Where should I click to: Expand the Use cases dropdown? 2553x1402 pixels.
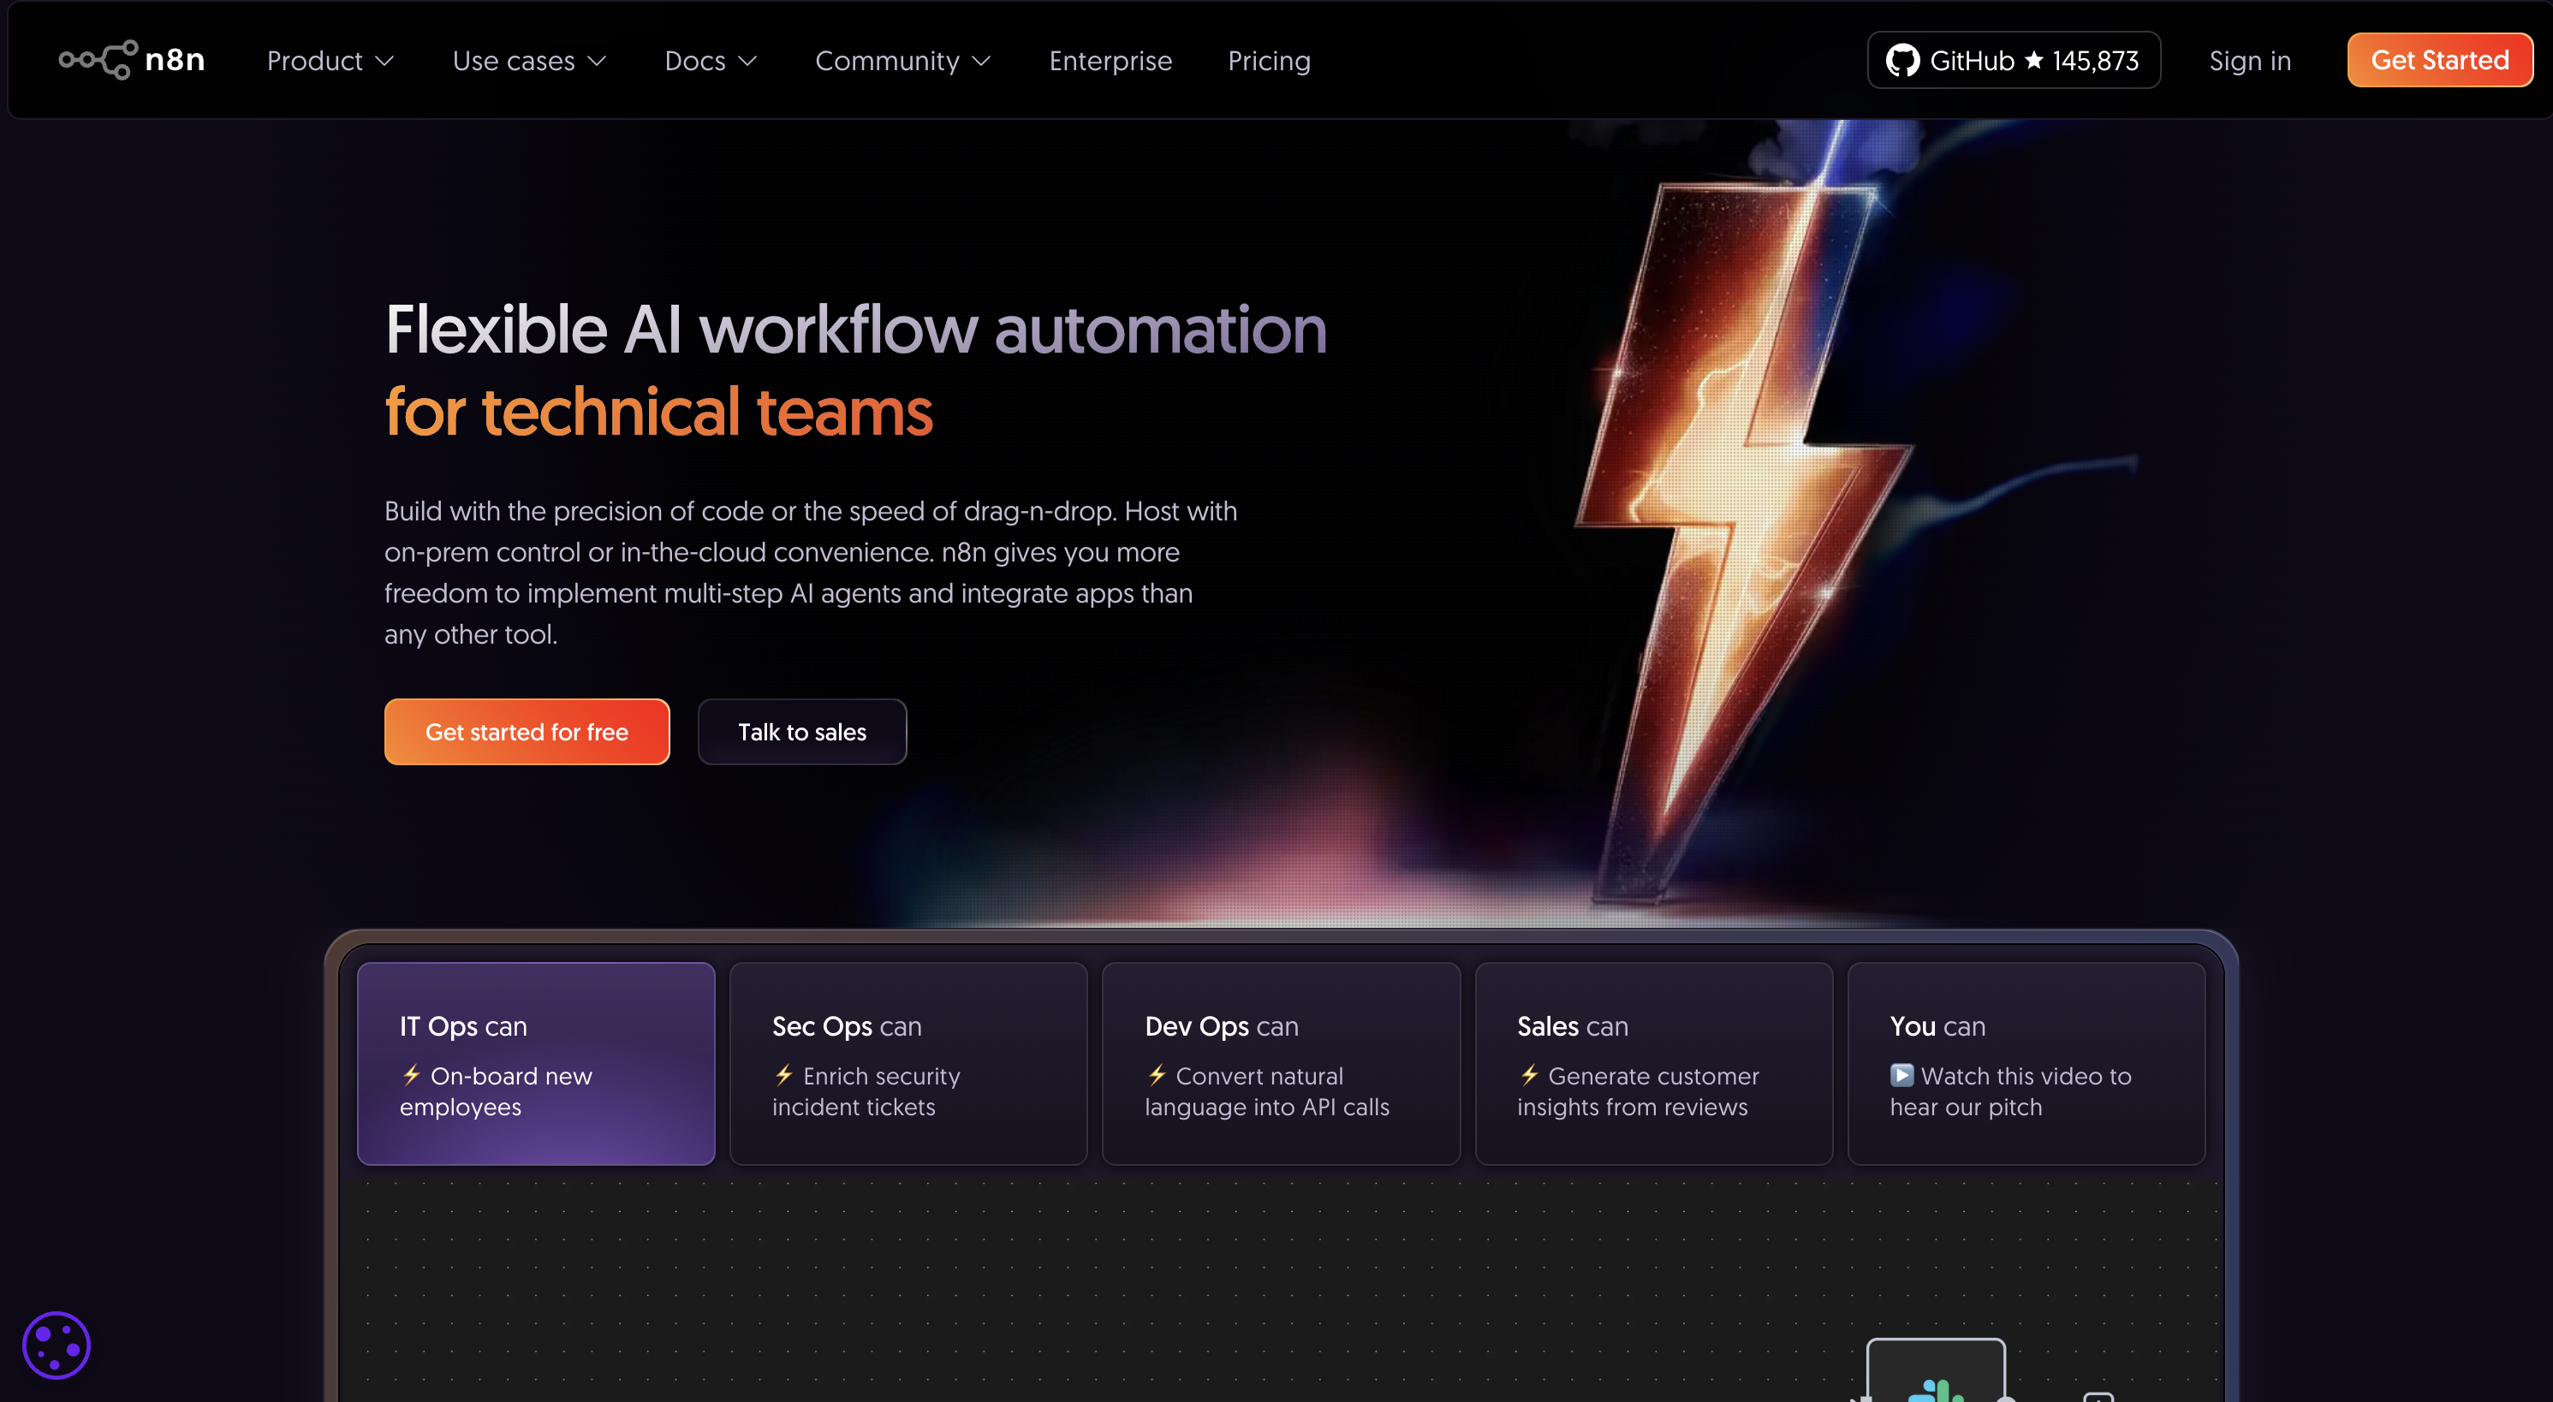click(529, 62)
